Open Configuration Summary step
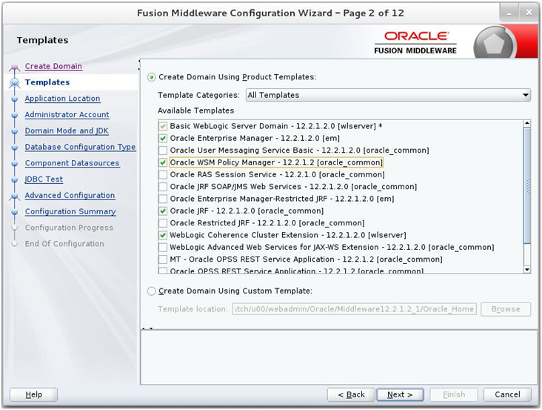This screenshot has height=410, width=542. [x=70, y=211]
